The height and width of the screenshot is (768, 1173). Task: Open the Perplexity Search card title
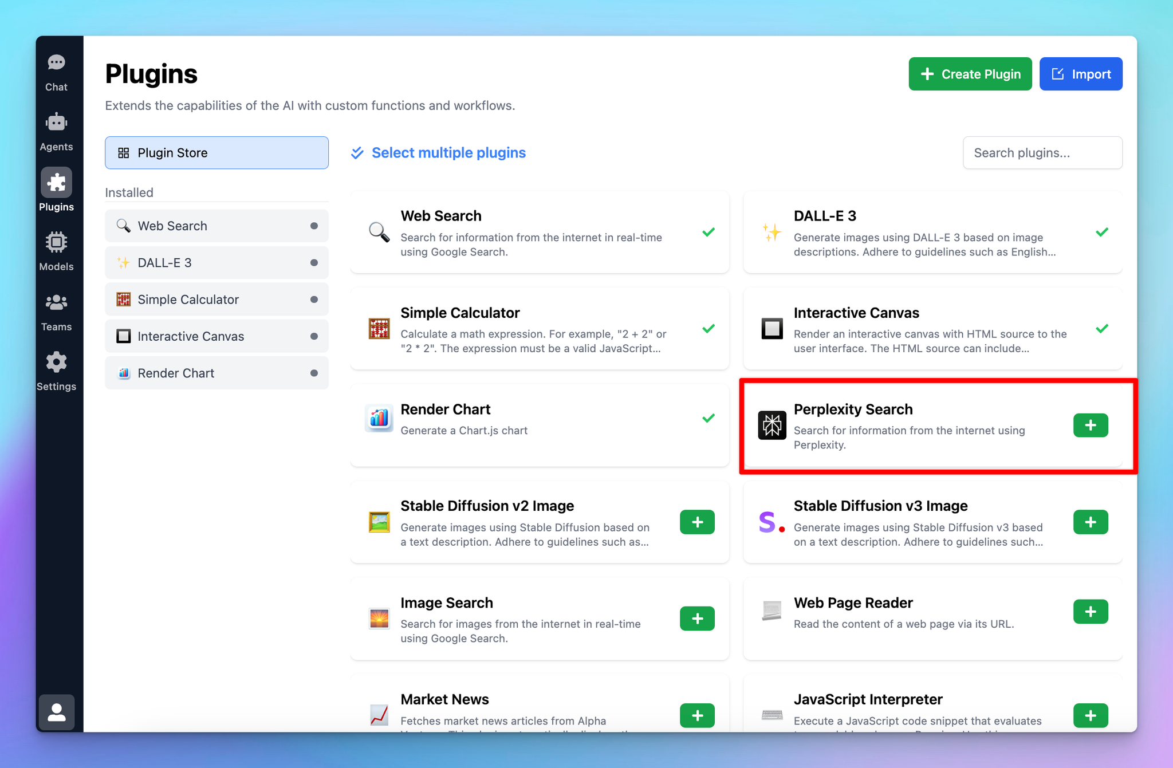tap(853, 409)
